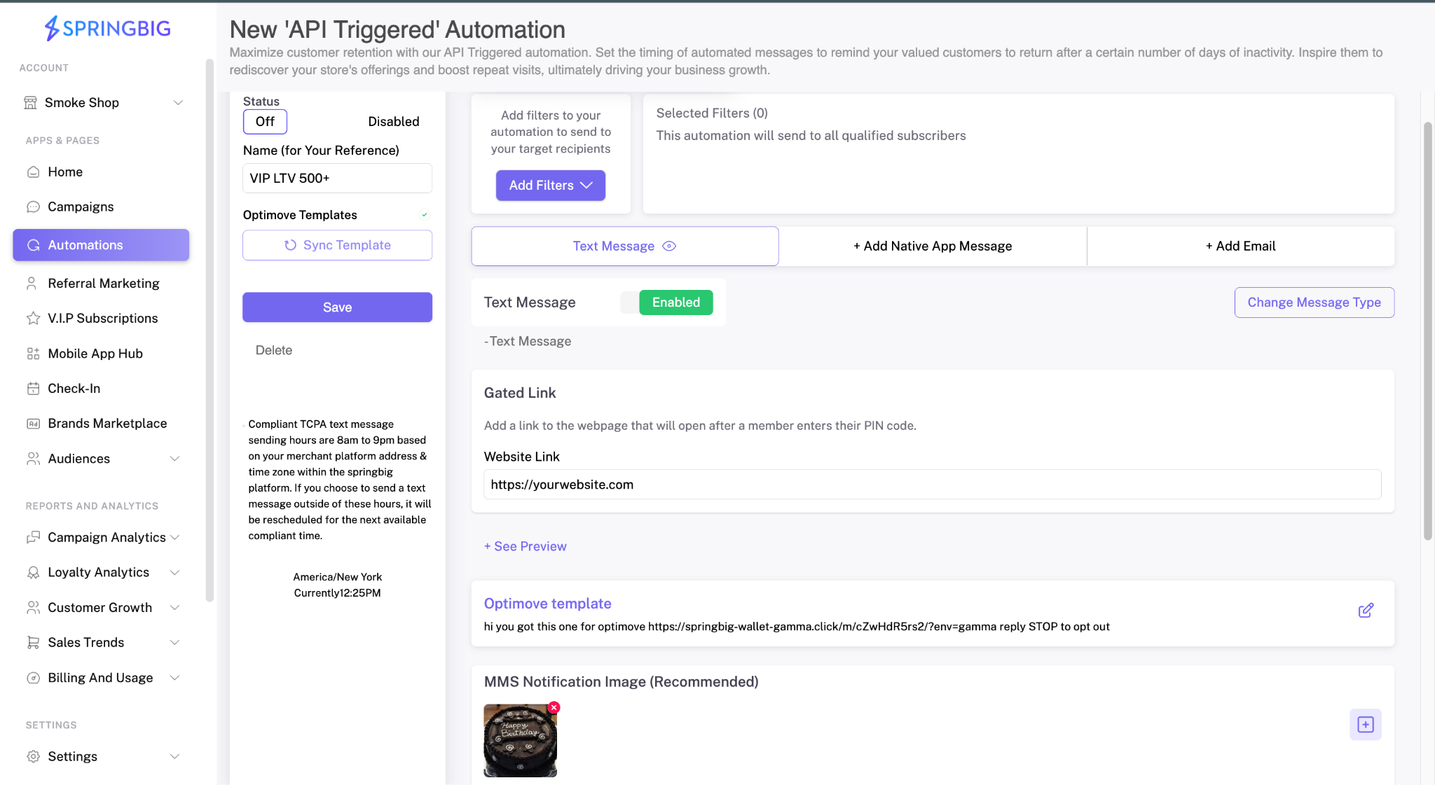This screenshot has width=1435, height=785.
Task: Click the Check-In calendar icon
Action: pos(33,389)
